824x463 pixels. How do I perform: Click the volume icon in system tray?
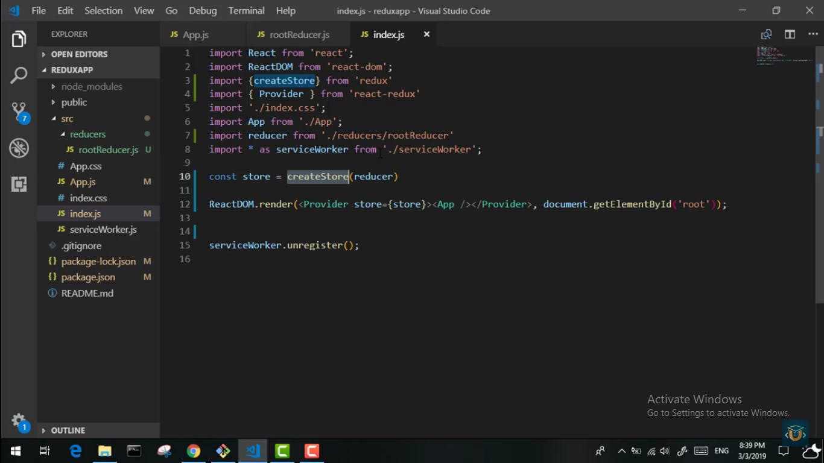[x=665, y=451]
